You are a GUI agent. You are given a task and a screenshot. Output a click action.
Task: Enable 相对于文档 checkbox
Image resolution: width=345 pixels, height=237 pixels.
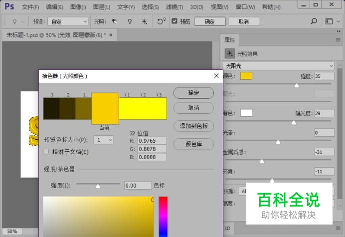coord(46,151)
